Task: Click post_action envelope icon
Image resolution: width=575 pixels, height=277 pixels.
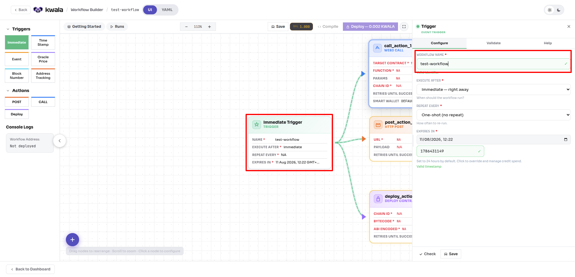Action: click(x=378, y=125)
